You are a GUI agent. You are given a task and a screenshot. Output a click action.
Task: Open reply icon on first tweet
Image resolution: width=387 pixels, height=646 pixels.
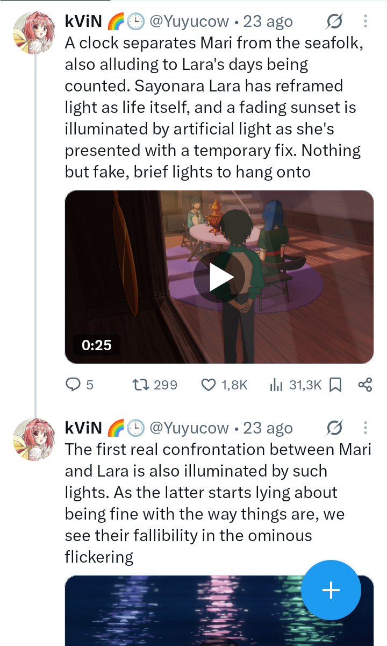pyautogui.click(x=73, y=385)
